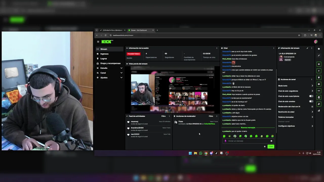Toggle chat bubble widget in right rail
324x182 pixels.
319,84
